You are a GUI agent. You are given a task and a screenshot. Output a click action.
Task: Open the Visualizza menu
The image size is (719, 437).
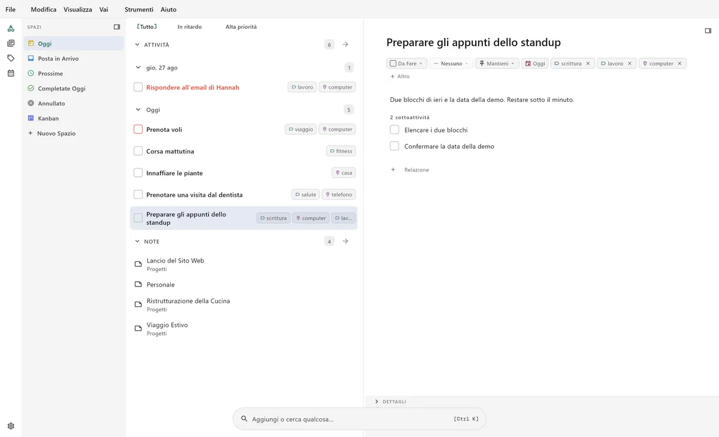[78, 10]
